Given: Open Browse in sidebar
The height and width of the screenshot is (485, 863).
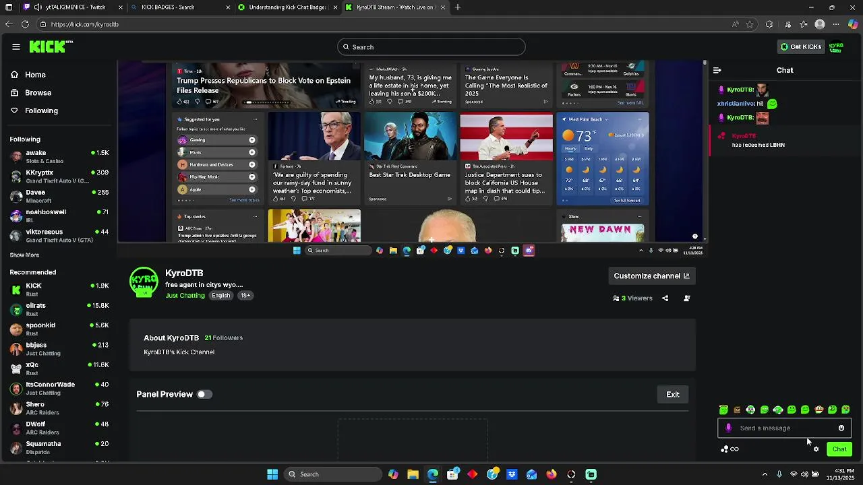Looking at the screenshot, I should click(31, 92).
